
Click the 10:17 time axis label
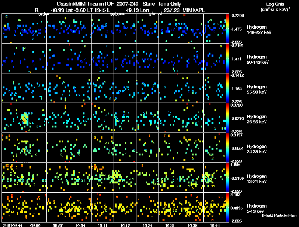125,226
